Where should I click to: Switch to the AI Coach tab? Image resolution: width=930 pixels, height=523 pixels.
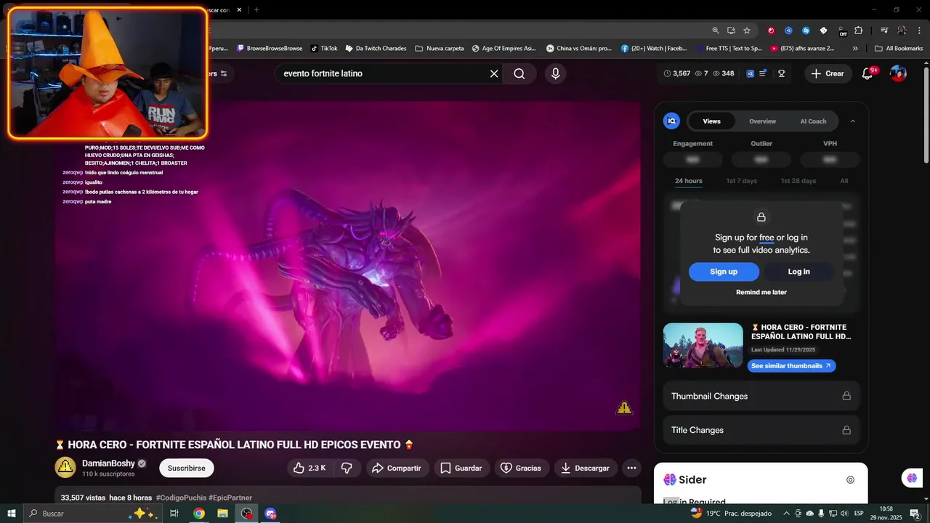click(813, 121)
